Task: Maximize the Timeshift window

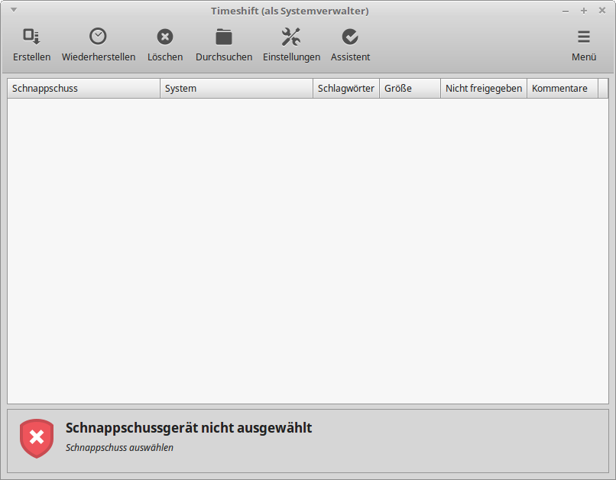Action: [x=584, y=11]
